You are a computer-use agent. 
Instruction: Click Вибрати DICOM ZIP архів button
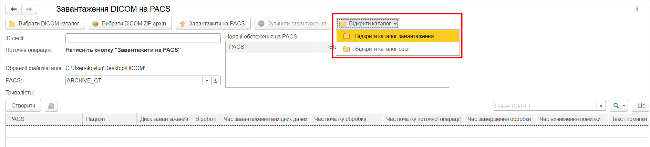tap(130, 24)
